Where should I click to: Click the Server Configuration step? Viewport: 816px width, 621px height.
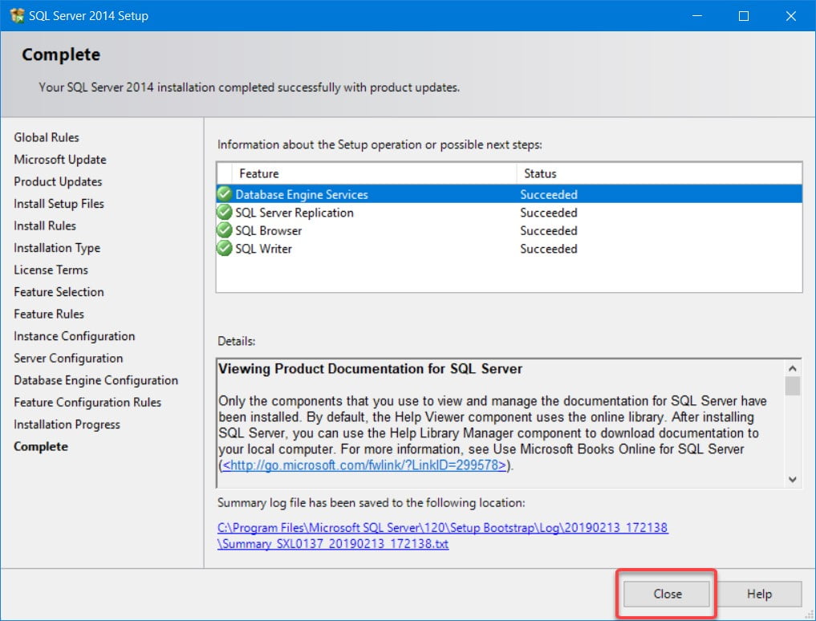pyautogui.click(x=68, y=358)
